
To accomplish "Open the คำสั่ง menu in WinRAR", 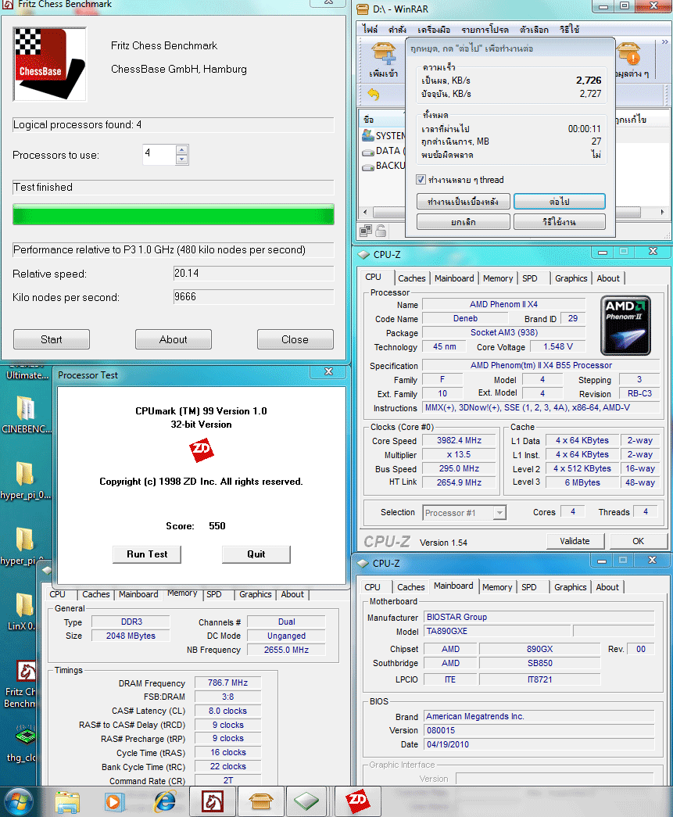I will point(397,29).
